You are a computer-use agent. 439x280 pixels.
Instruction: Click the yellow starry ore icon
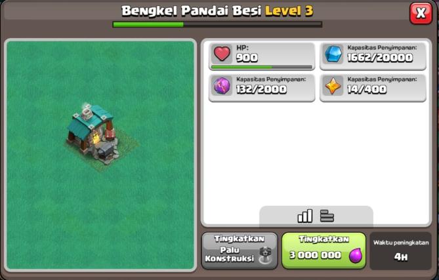333,86
